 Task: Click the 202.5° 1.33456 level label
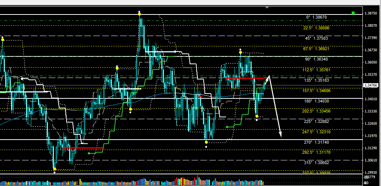[316, 111]
